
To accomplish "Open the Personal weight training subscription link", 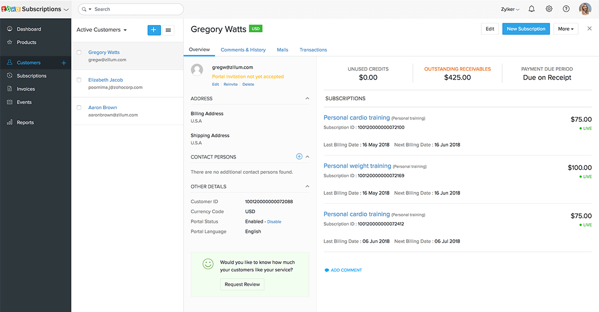I will 357,165.
